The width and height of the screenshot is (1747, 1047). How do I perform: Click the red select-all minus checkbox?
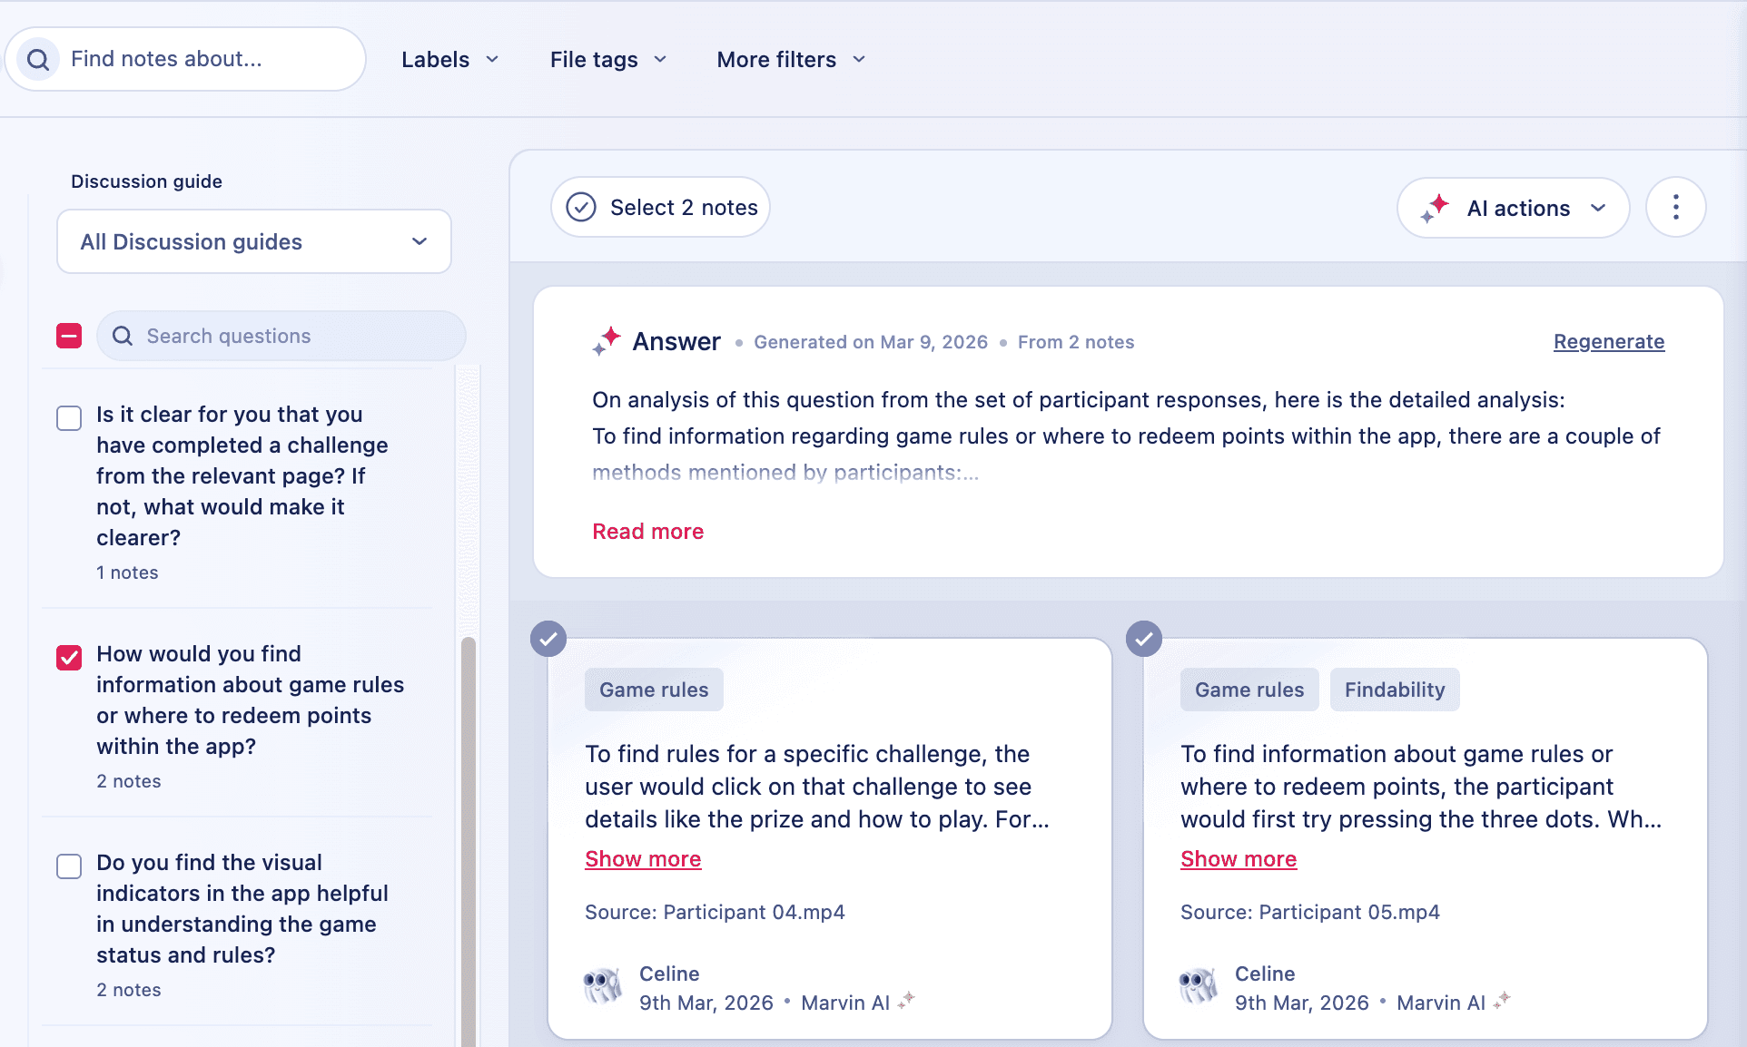tap(69, 336)
